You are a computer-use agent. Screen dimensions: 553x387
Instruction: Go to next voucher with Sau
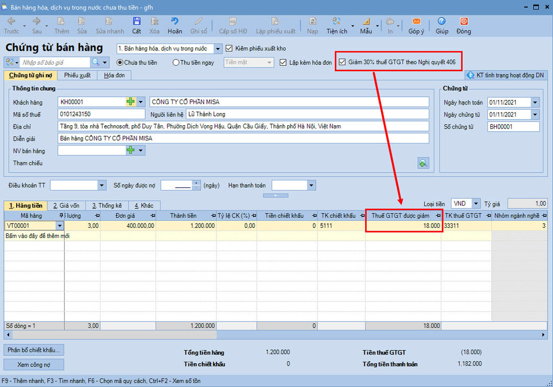tap(37, 26)
